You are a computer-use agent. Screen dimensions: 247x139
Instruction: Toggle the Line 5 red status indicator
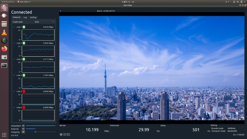[24, 91]
